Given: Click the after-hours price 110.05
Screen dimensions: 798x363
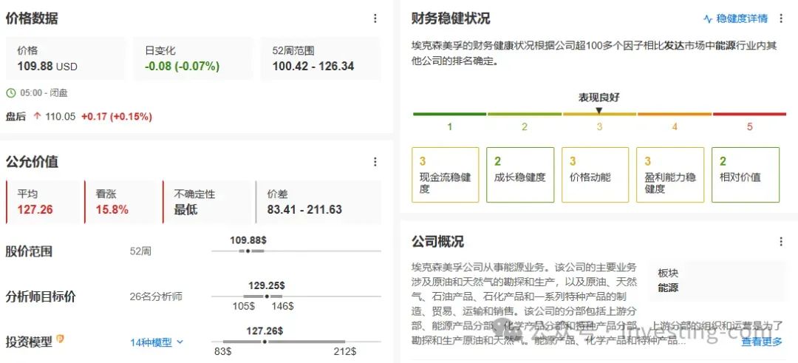Looking at the screenshot, I should (x=60, y=117).
